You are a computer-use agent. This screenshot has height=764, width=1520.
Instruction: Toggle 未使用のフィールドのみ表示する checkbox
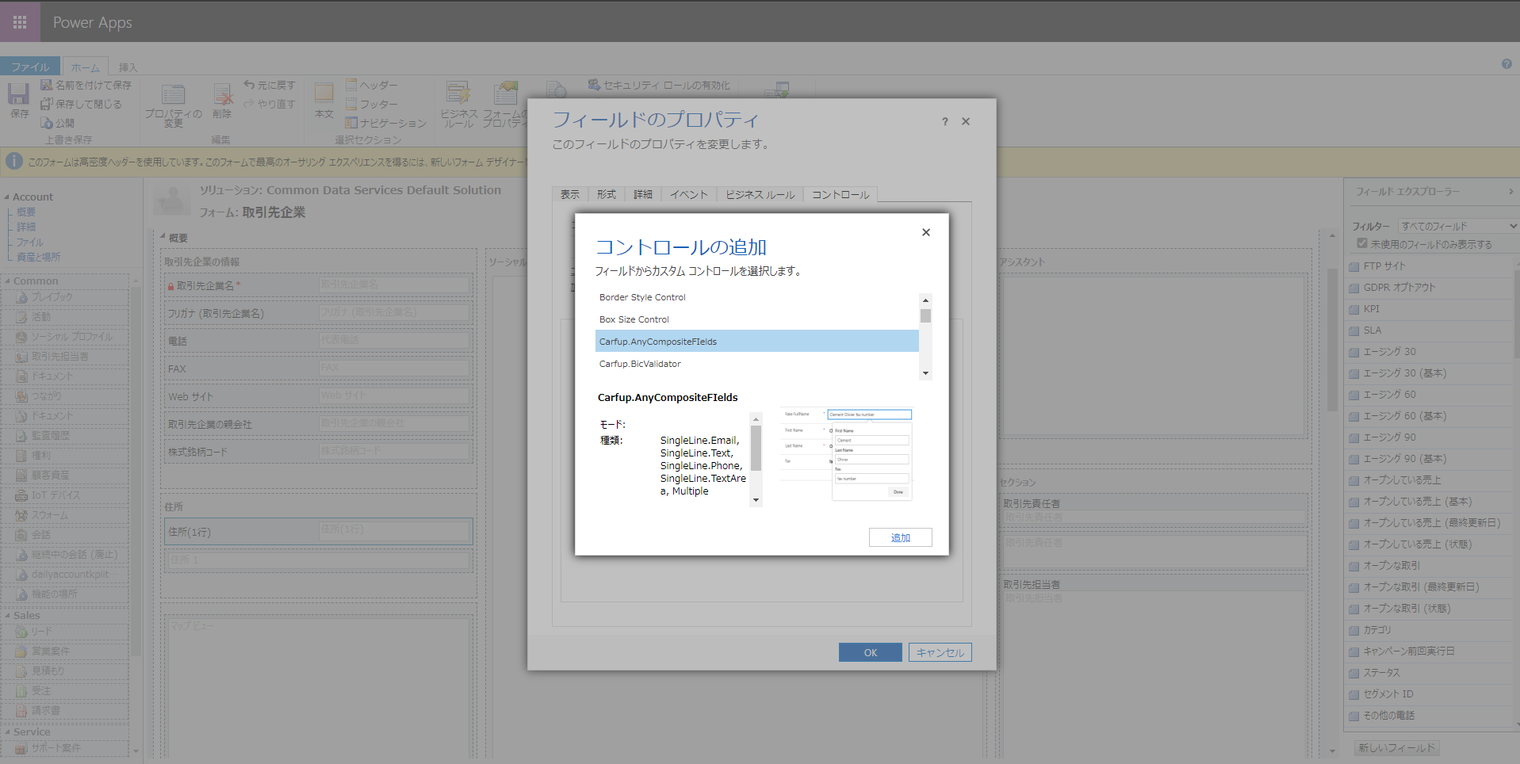[1362, 244]
